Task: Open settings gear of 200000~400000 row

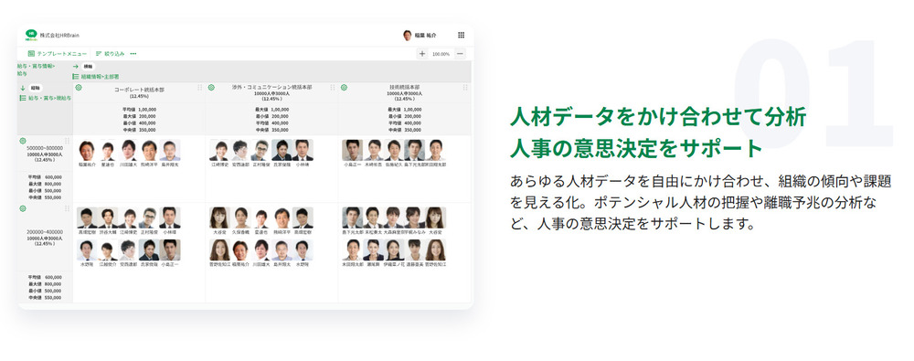Action: (x=23, y=208)
